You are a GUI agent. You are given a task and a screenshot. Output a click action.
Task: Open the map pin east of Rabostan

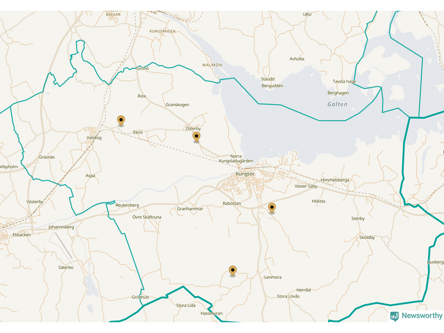coord(272,208)
